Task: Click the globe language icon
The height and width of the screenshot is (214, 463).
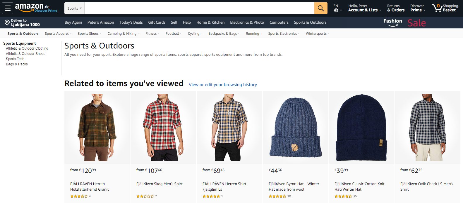Action: [x=336, y=10]
